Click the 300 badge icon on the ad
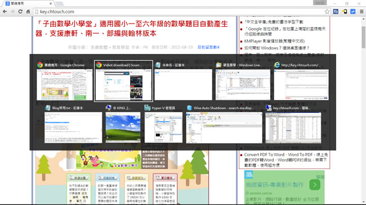This screenshot has width=366, height=205. click(248, 175)
